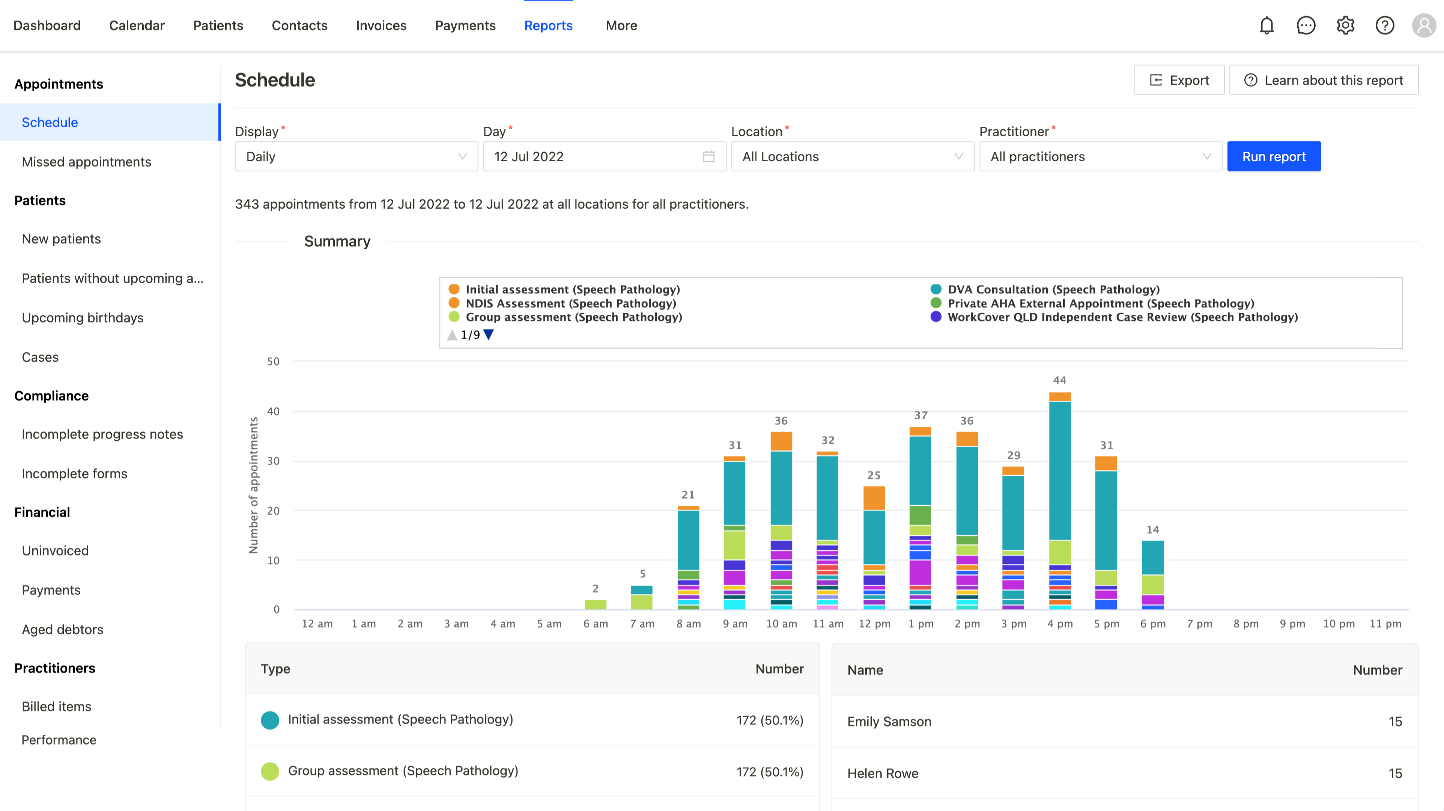Click the Run report button
This screenshot has width=1444, height=811.
tap(1274, 156)
